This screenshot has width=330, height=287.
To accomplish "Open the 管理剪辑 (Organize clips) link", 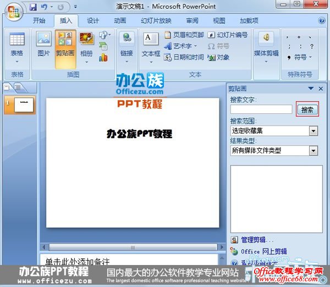I will coord(252,240).
